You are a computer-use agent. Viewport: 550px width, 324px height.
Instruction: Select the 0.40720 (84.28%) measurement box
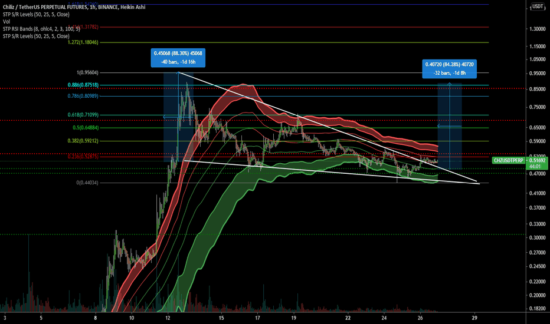coord(449,69)
